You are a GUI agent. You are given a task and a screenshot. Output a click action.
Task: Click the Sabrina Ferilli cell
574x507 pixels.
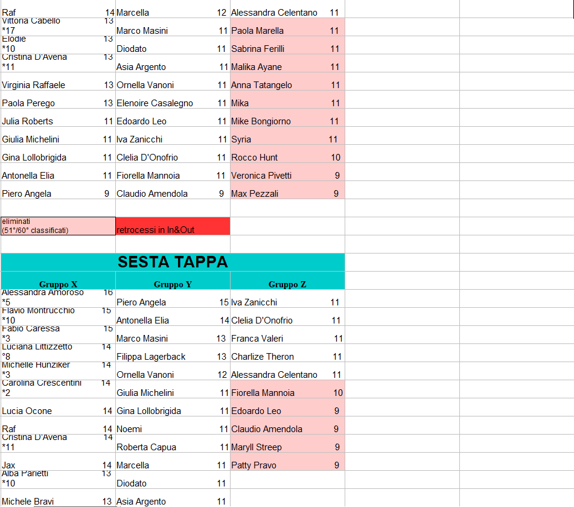258,49
